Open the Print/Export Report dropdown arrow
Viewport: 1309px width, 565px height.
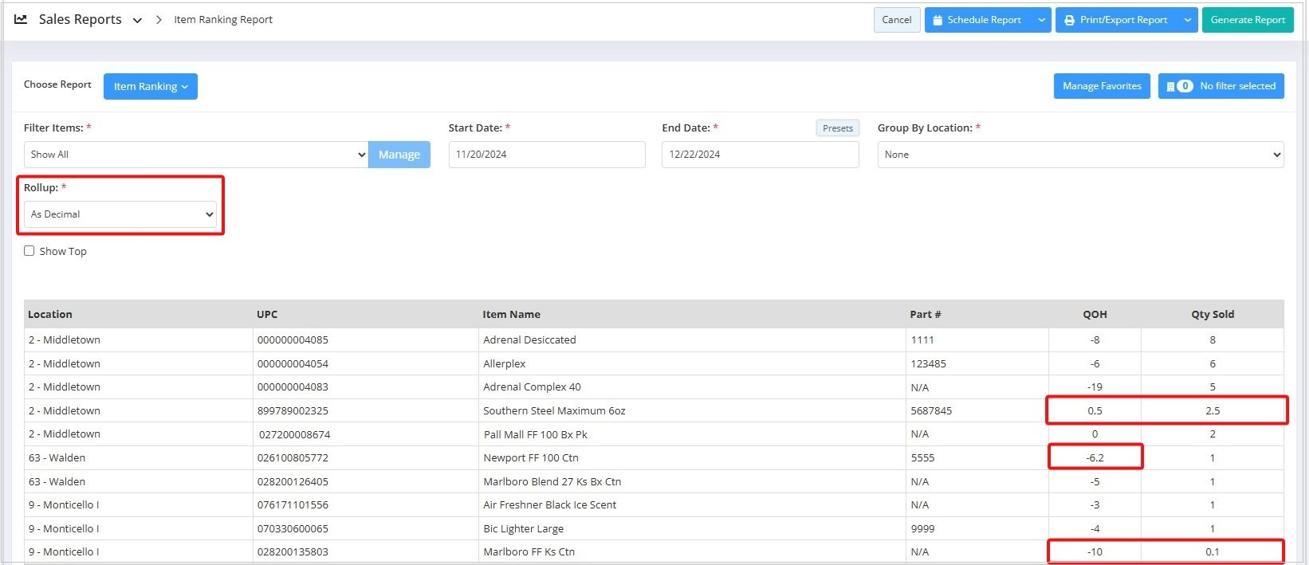tap(1188, 20)
